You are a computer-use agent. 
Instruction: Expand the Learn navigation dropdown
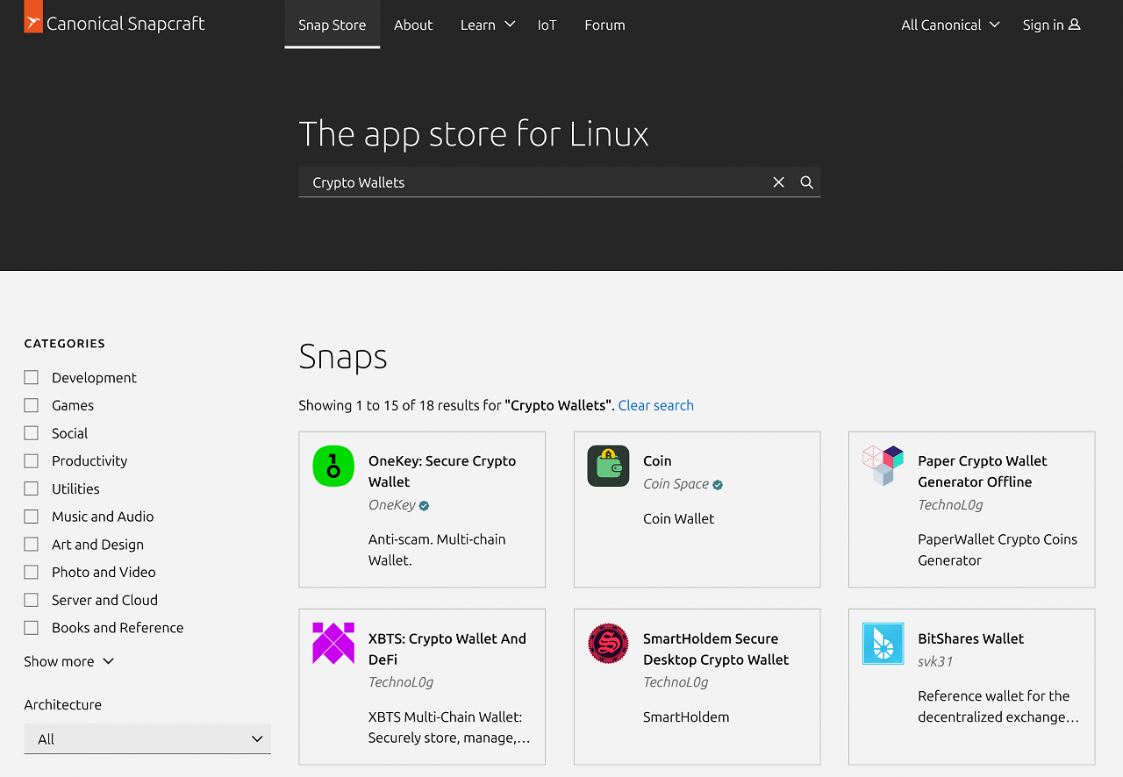[487, 25]
